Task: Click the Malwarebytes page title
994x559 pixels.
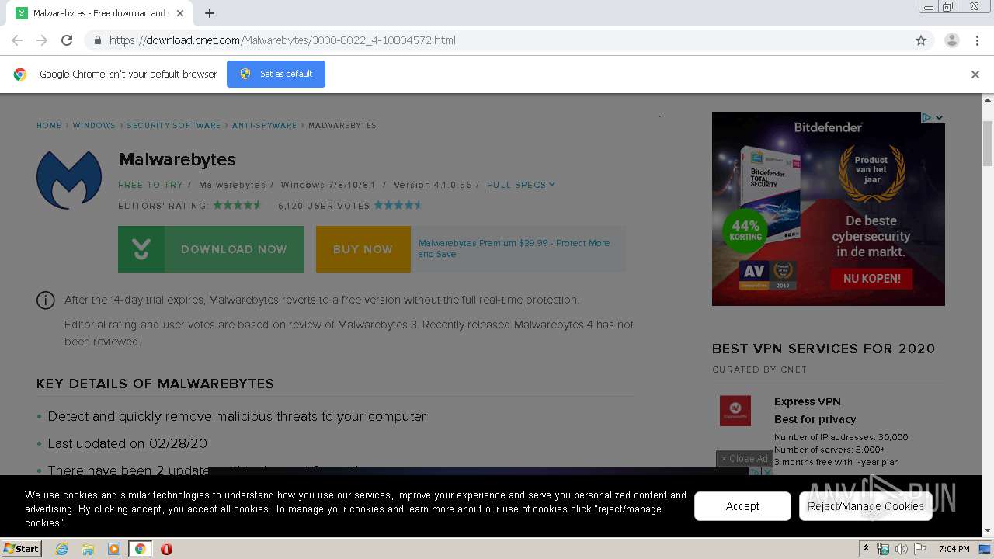Action: 177,159
